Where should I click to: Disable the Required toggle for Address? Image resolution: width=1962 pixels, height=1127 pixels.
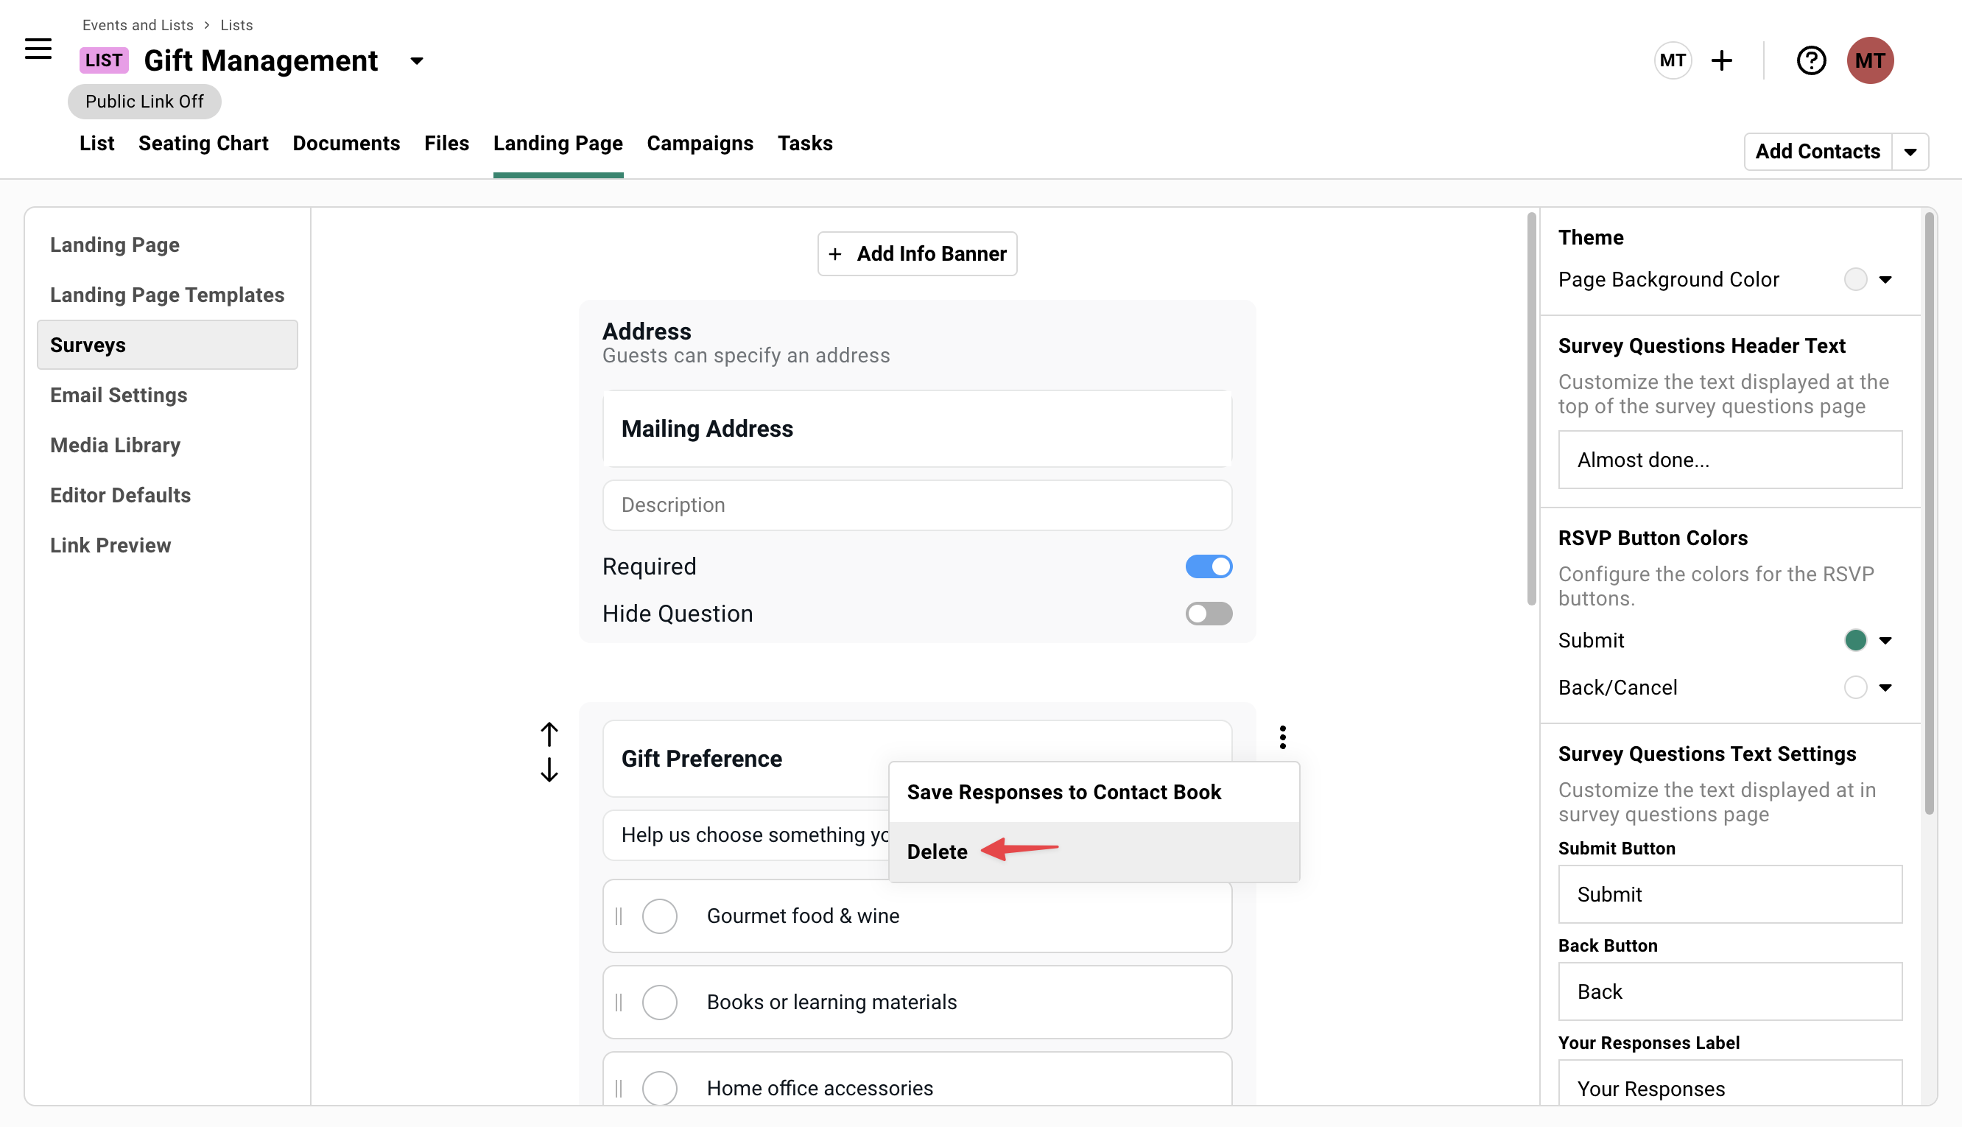tap(1209, 566)
